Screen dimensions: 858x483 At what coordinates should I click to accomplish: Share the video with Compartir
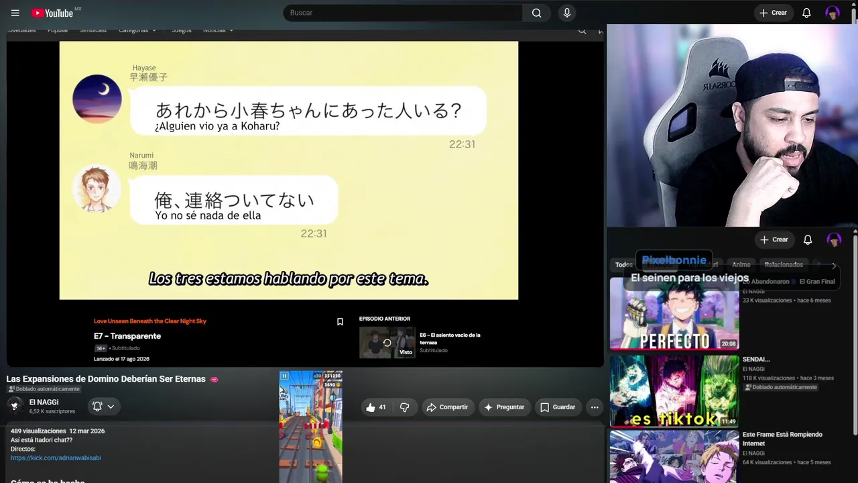click(448, 407)
